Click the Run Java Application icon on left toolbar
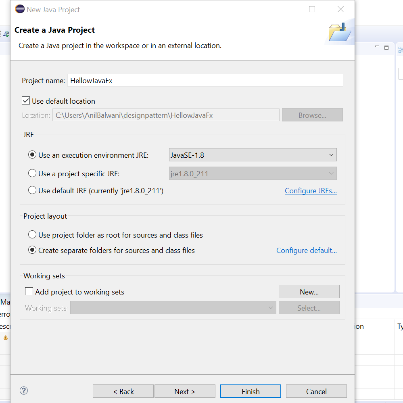This screenshot has width=403, height=403. 6,34
